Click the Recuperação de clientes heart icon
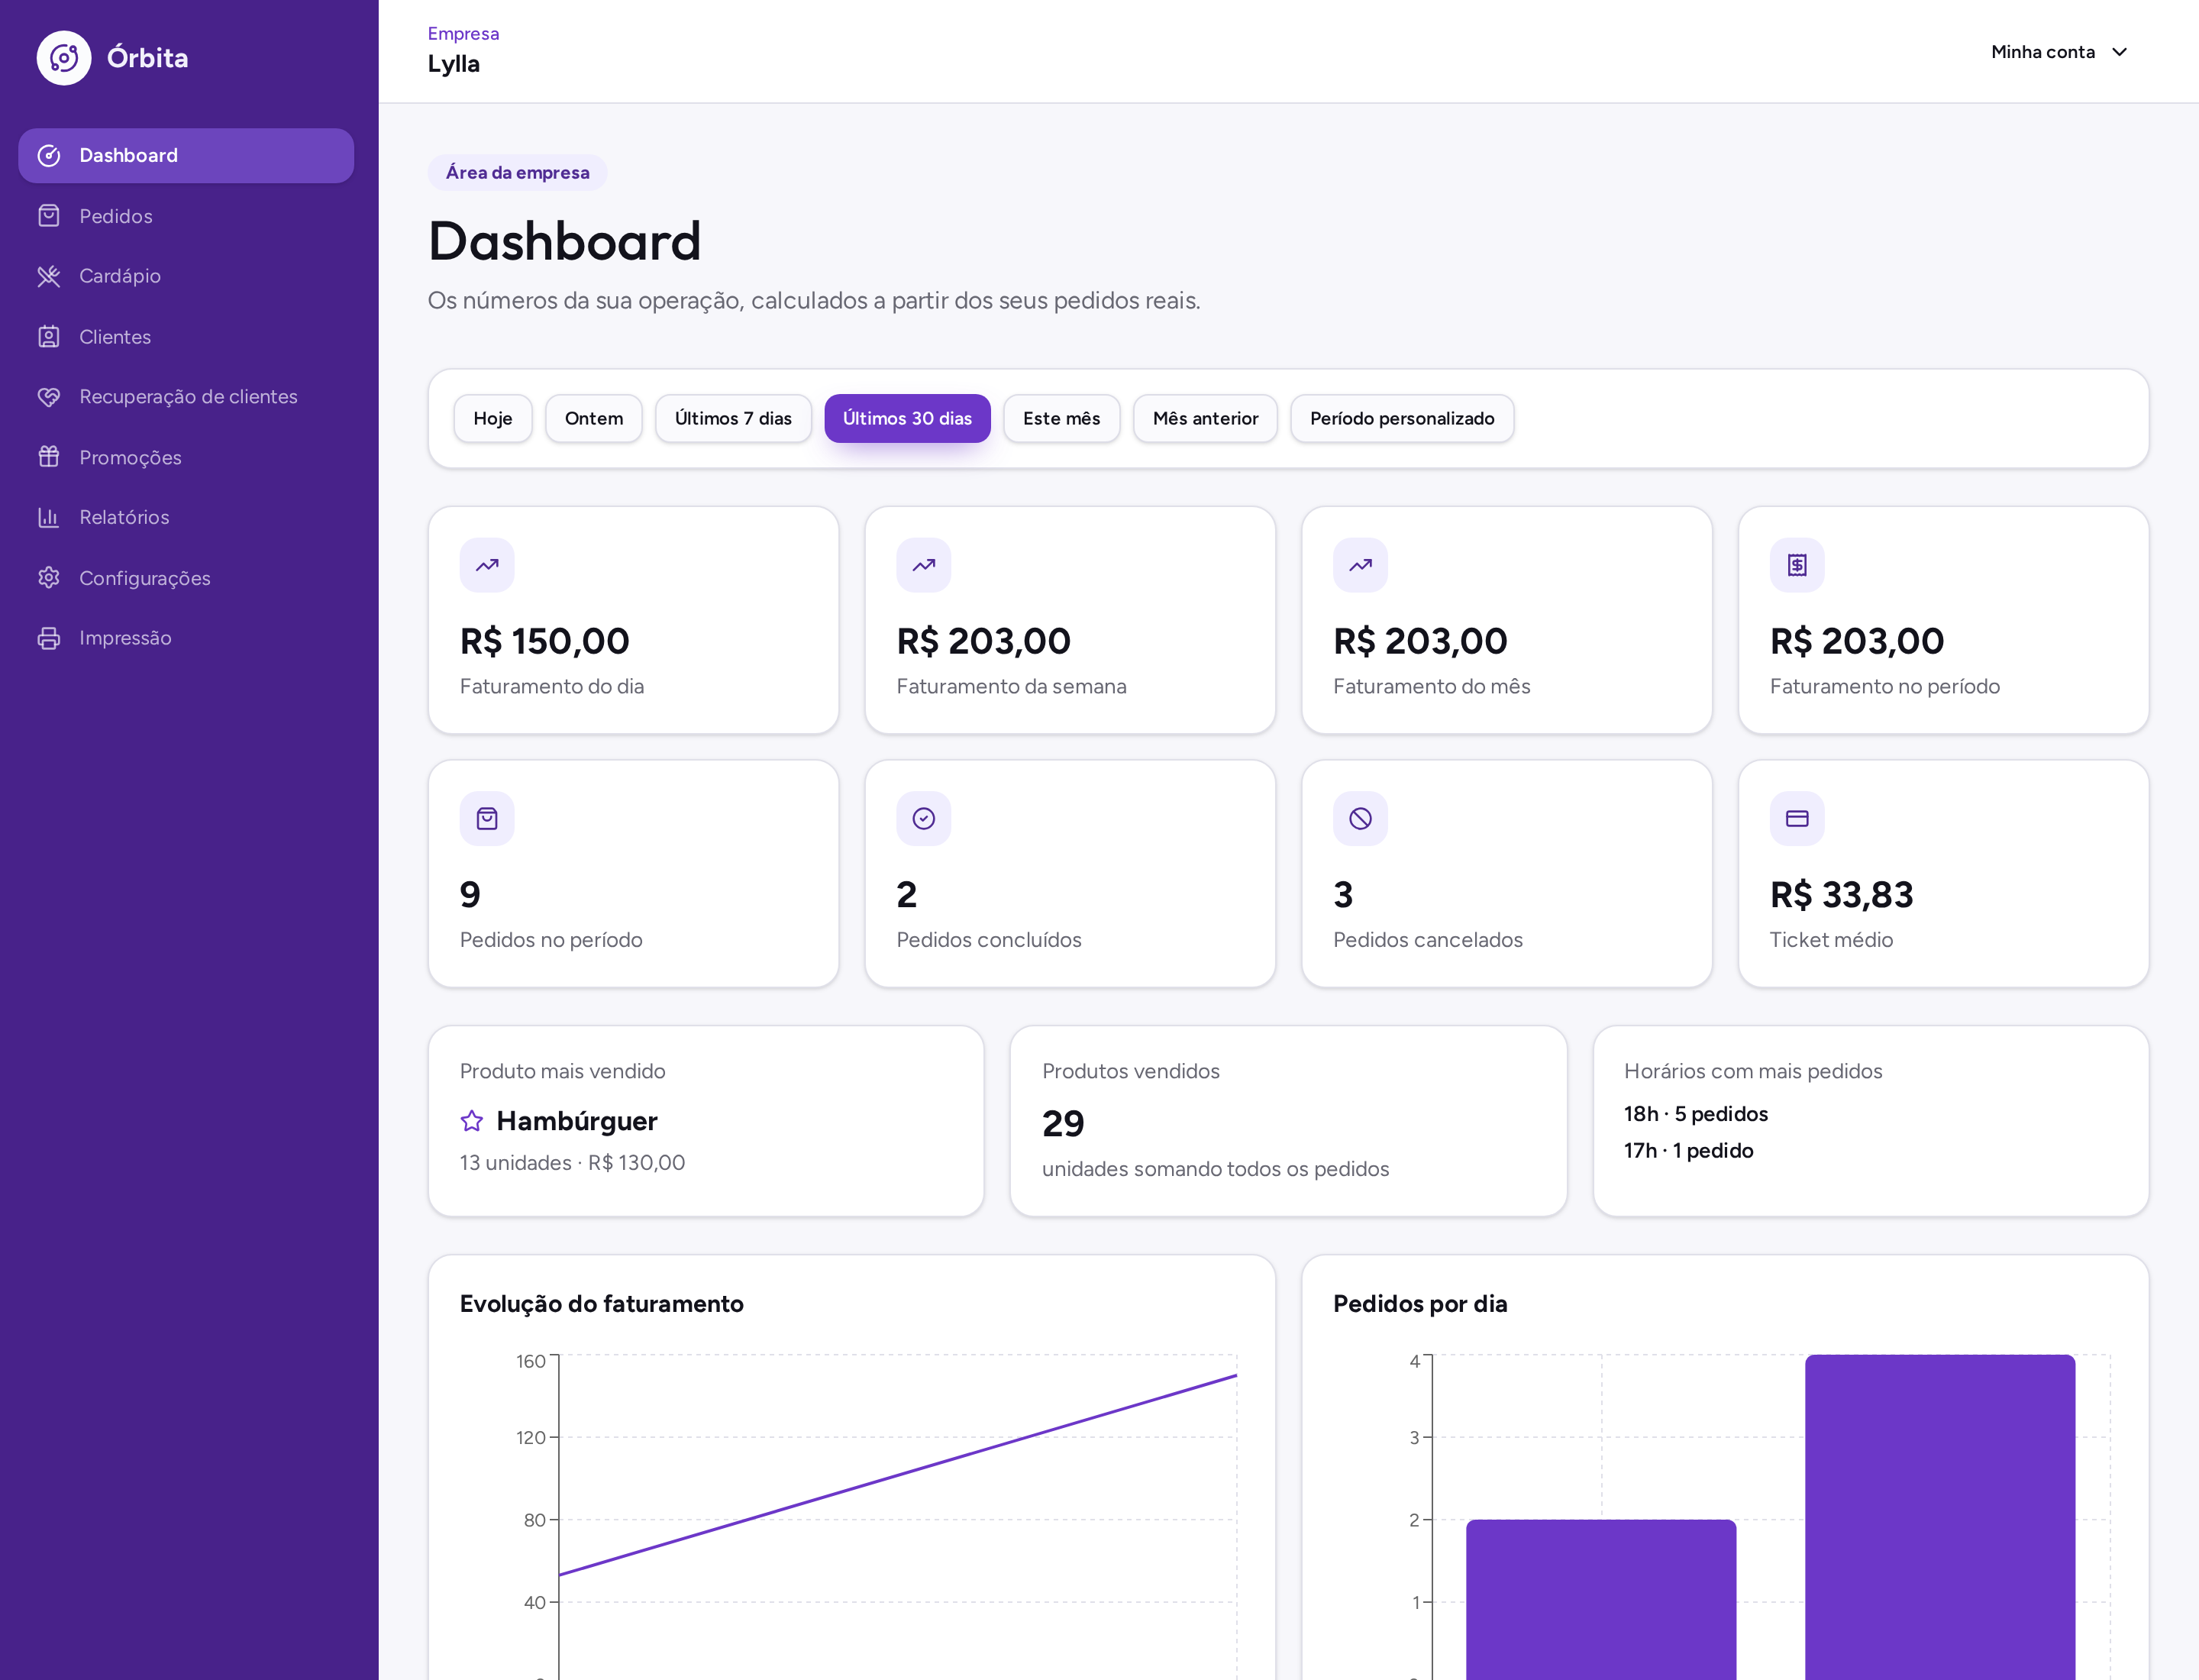 click(x=49, y=397)
